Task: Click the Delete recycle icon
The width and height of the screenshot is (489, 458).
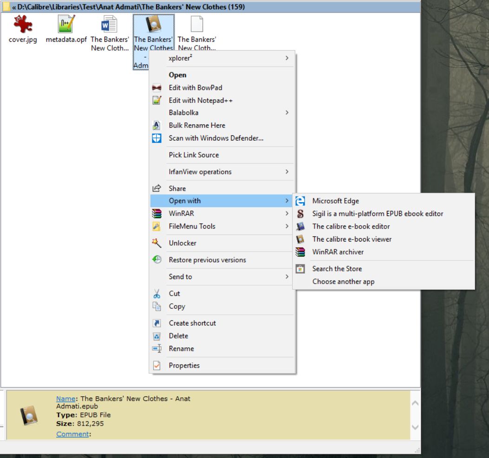Action: 156,336
